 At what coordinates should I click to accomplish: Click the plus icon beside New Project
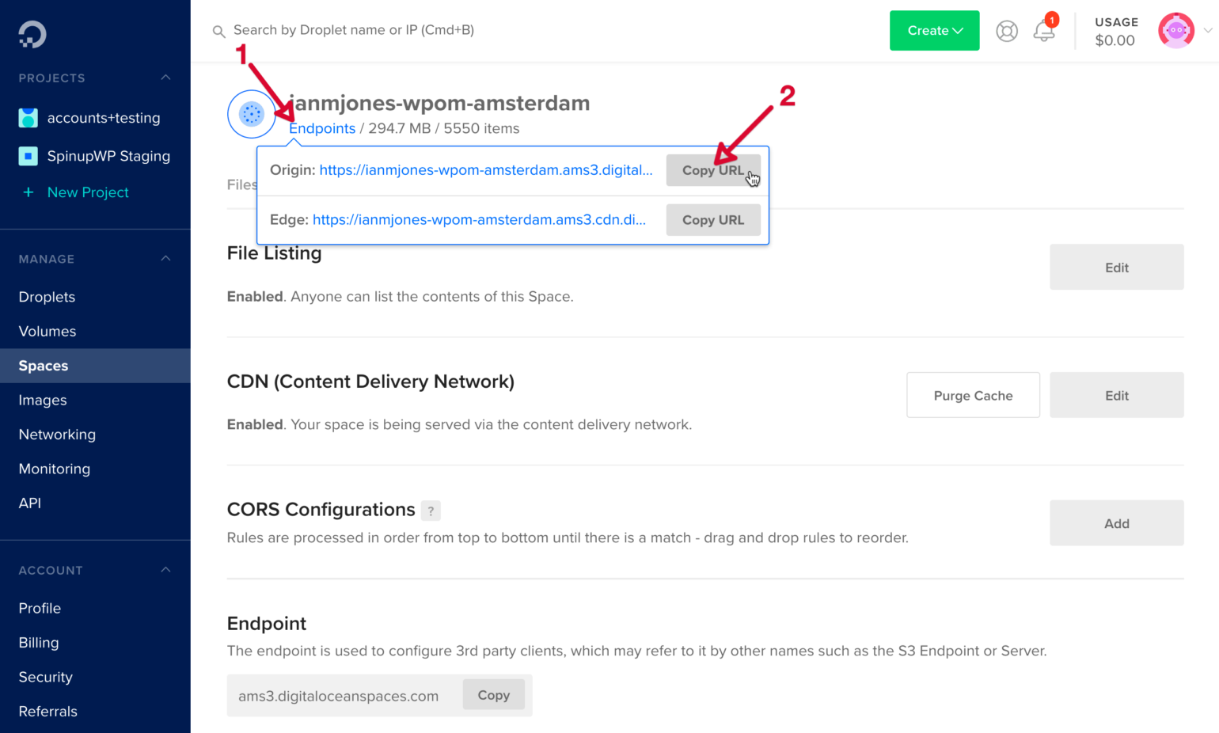(28, 192)
